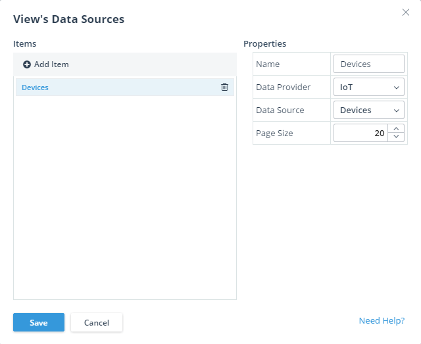421x344 pixels.
Task: Open the dropdown showing IoT
Action: 368,87
